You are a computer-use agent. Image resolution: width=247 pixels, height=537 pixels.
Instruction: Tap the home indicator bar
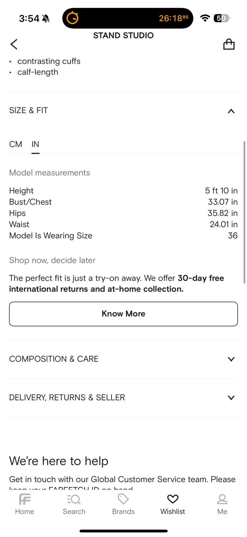(x=123, y=531)
